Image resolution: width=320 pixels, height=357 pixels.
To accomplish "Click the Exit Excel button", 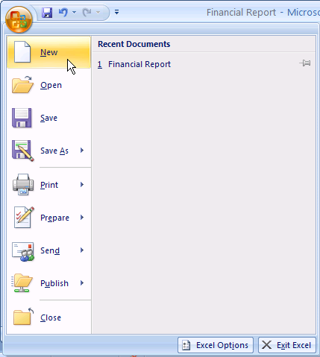I will tap(287, 345).
